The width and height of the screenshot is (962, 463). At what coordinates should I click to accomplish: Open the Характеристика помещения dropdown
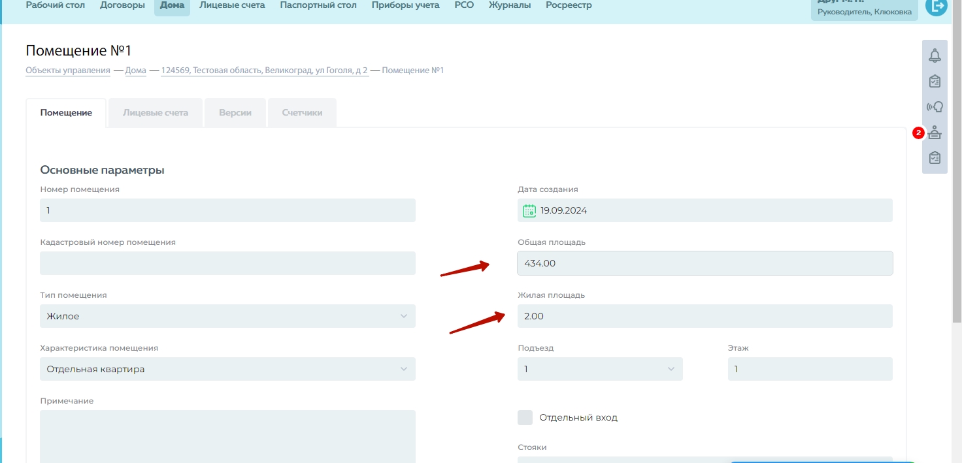[x=227, y=369]
